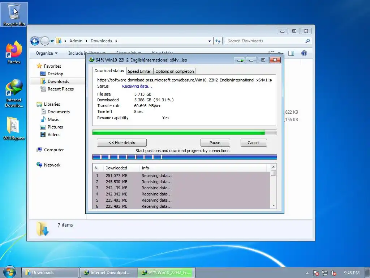This screenshot has height=278, width=370.
Task: Select Libraries in the navigation pane
Action: coord(52,104)
